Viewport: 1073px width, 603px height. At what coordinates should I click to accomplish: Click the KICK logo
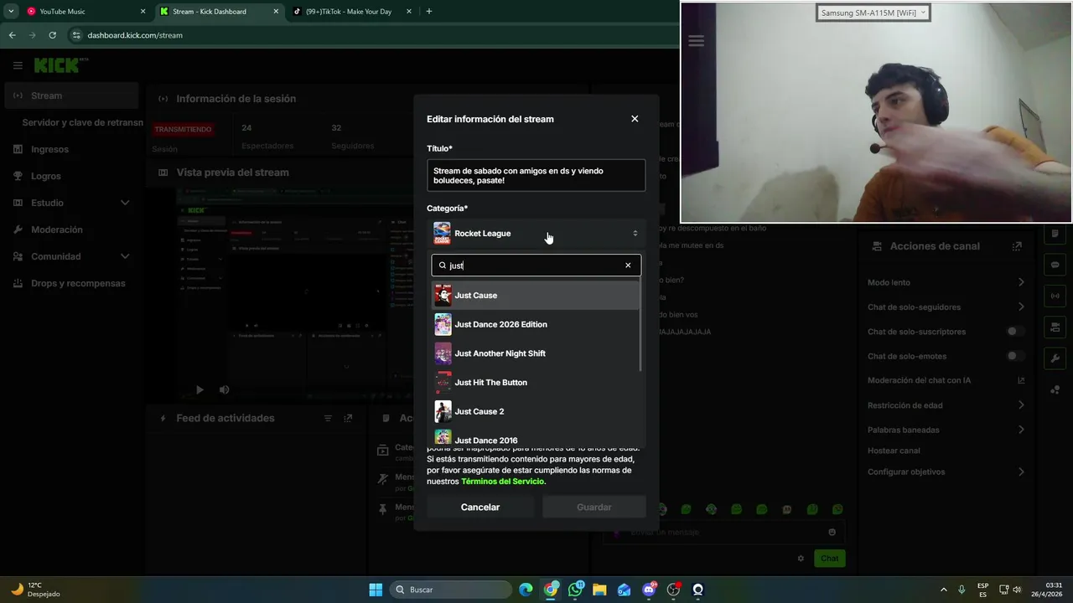(x=60, y=65)
